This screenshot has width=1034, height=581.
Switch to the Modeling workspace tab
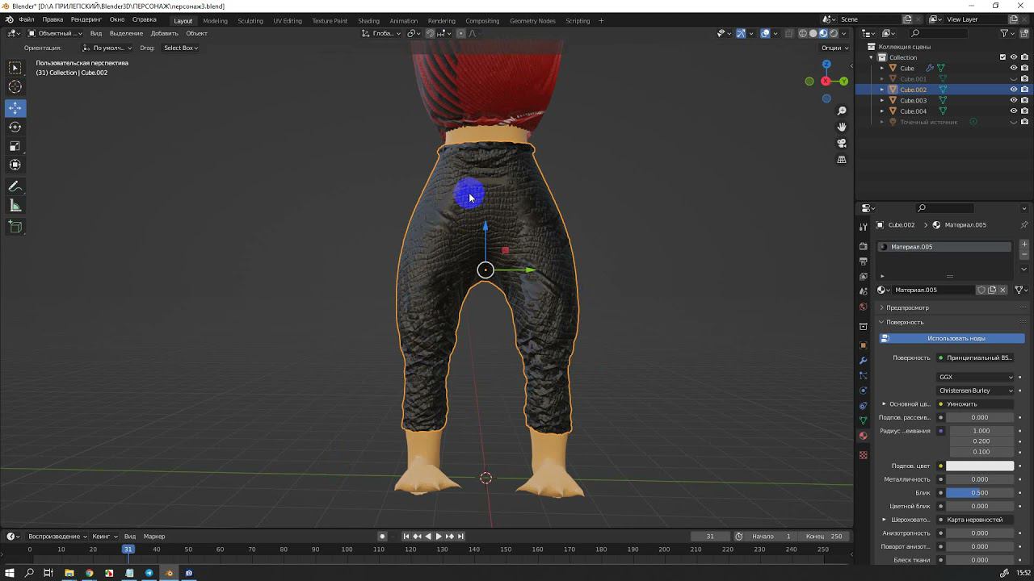click(x=215, y=21)
